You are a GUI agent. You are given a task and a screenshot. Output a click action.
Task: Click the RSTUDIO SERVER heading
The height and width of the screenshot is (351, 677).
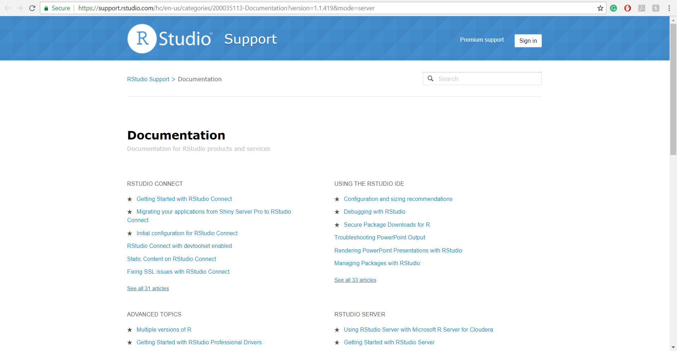tap(360, 314)
